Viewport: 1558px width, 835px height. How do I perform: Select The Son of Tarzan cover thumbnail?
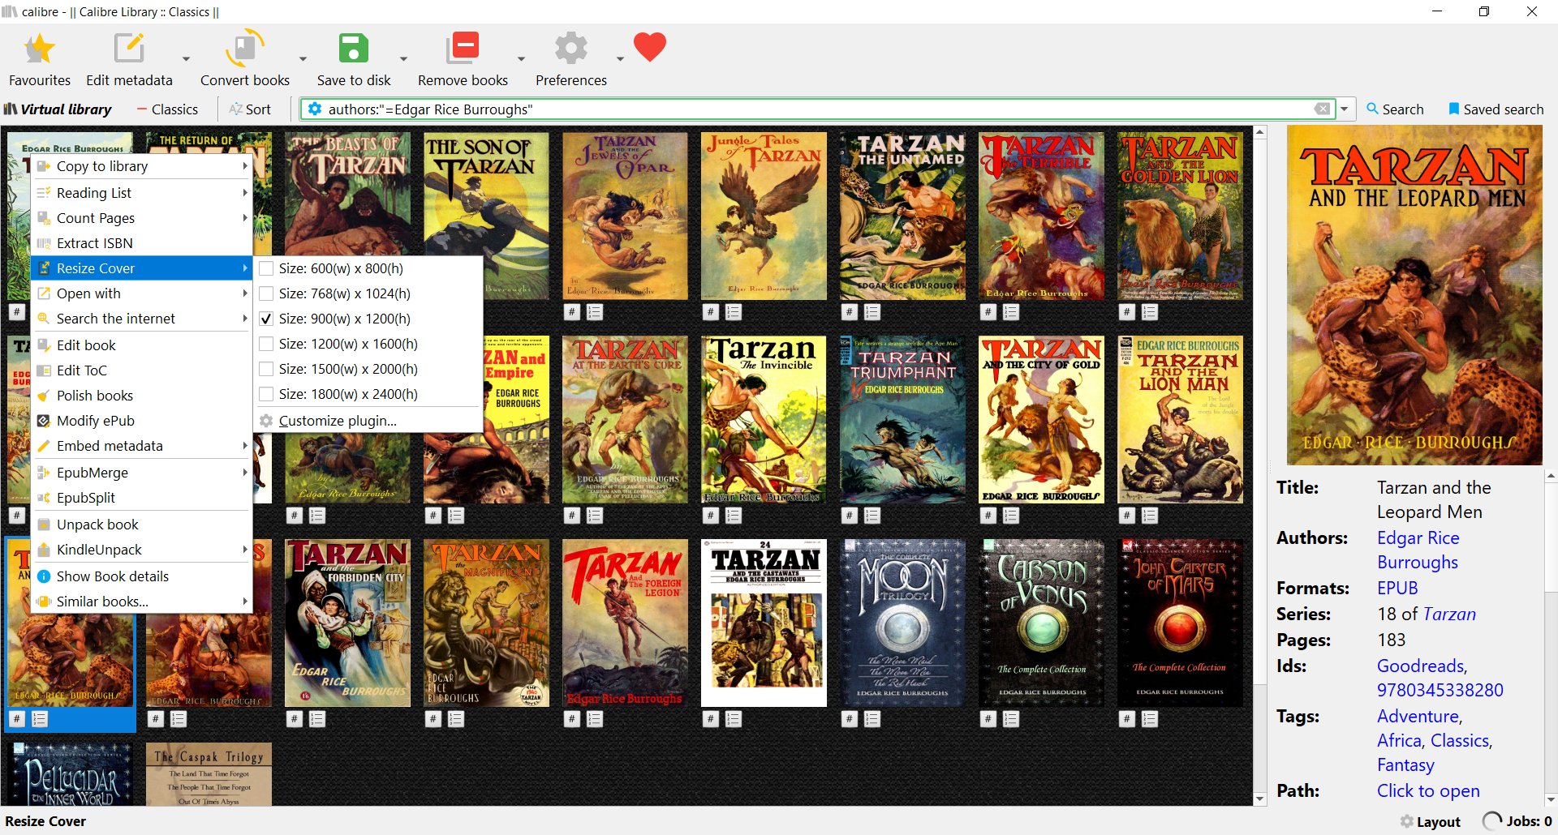click(x=486, y=216)
